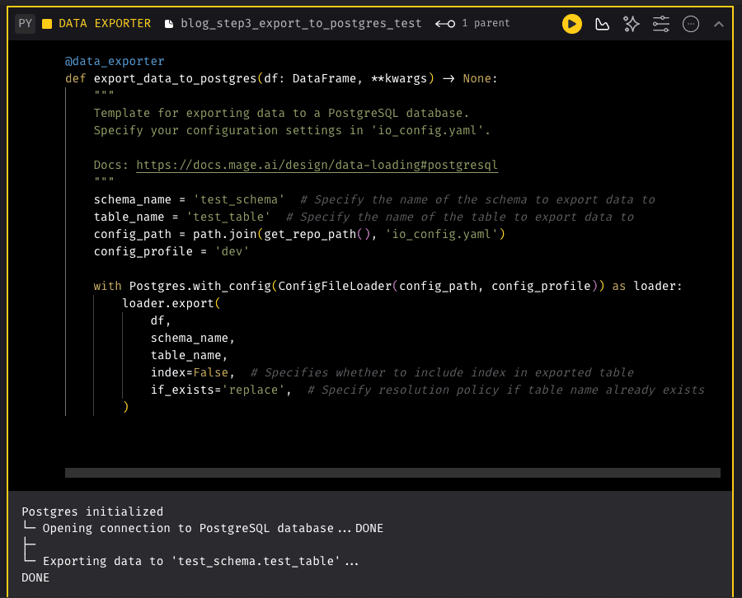Screen dimensions: 742x598
Task: Click the if_exists='replace' argument
Action: (217, 390)
